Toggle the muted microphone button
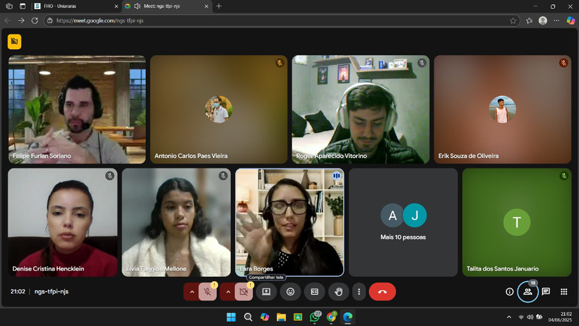579x326 pixels. pyautogui.click(x=207, y=292)
